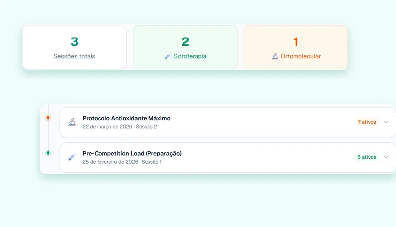Click the number 3 in Sessões totais
396x227 pixels.
pos(74,42)
